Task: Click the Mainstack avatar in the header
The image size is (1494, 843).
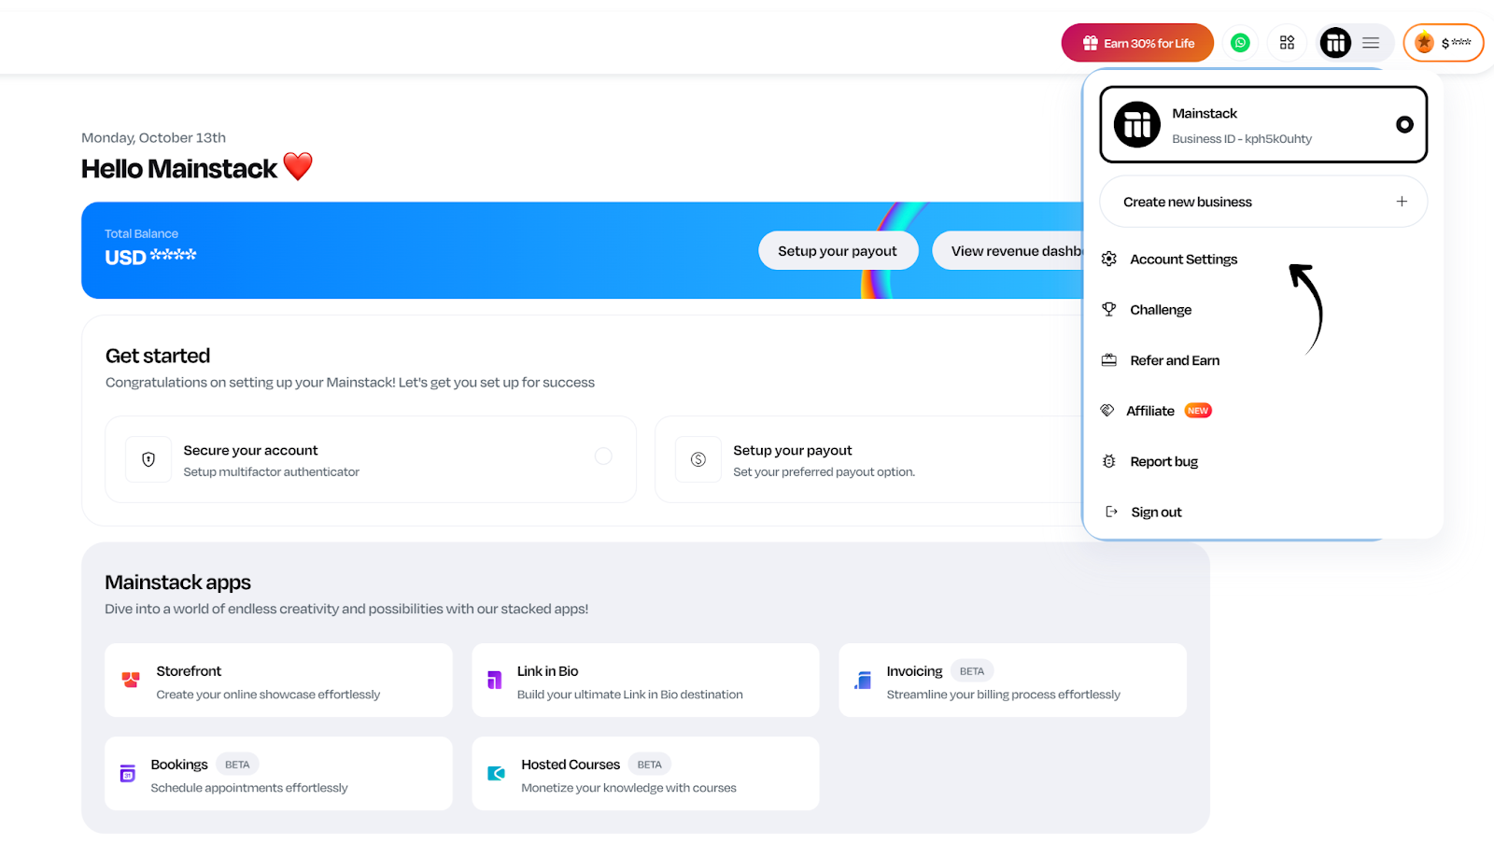Action: pos(1335,43)
